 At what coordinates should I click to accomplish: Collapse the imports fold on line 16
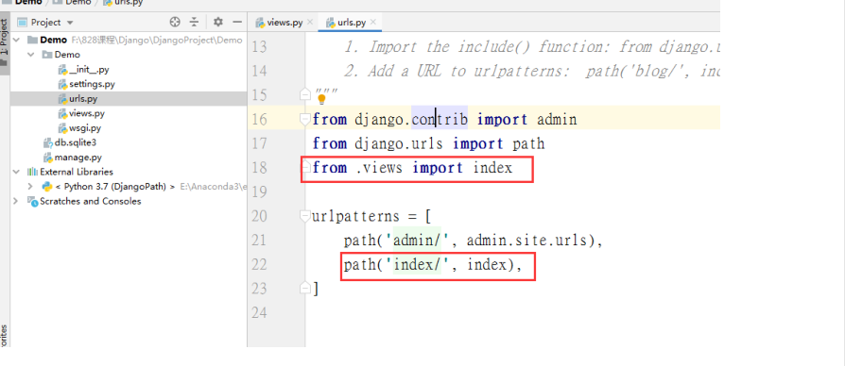pyautogui.click(x=305, y=119)
